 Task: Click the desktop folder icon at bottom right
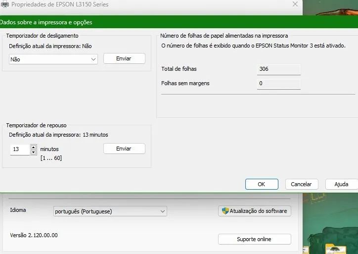coord(336,249)
